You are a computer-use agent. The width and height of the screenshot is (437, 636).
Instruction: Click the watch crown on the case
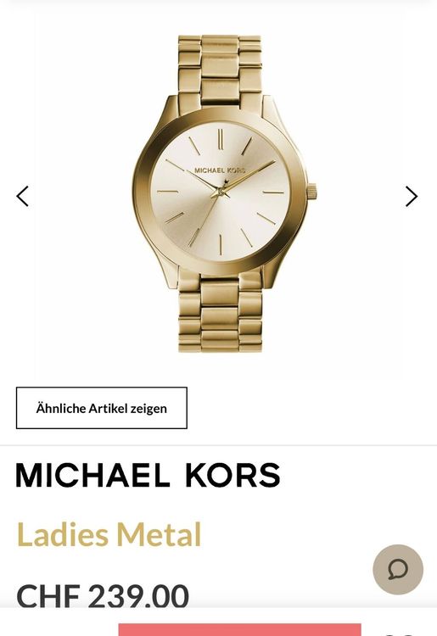coord(311,191)
